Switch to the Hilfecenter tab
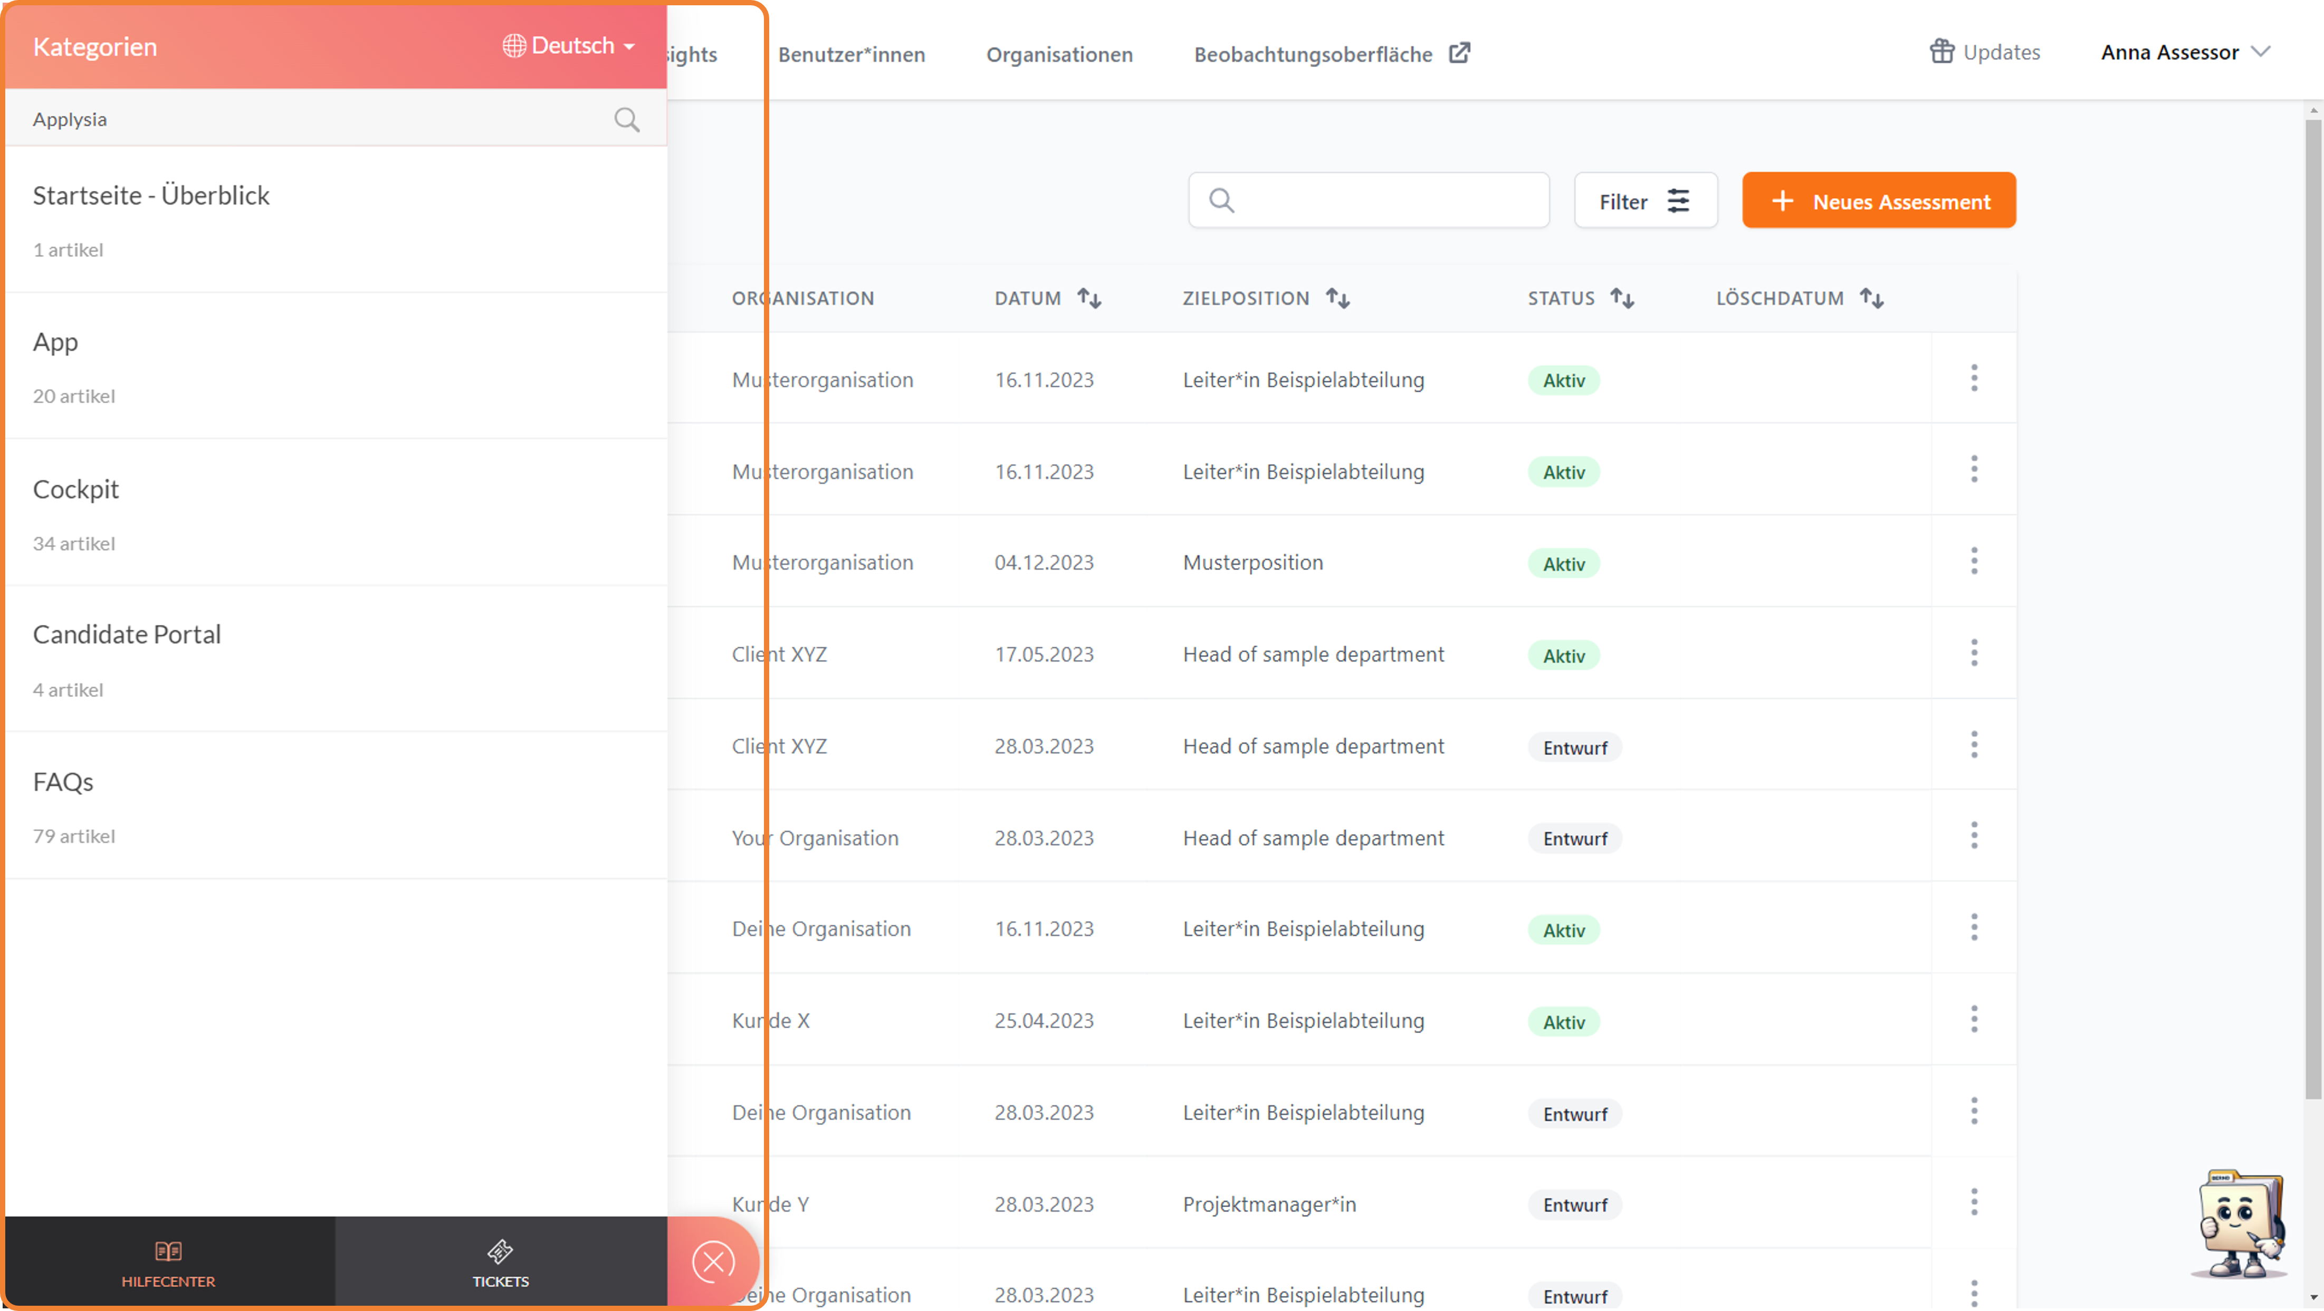 169,1261
